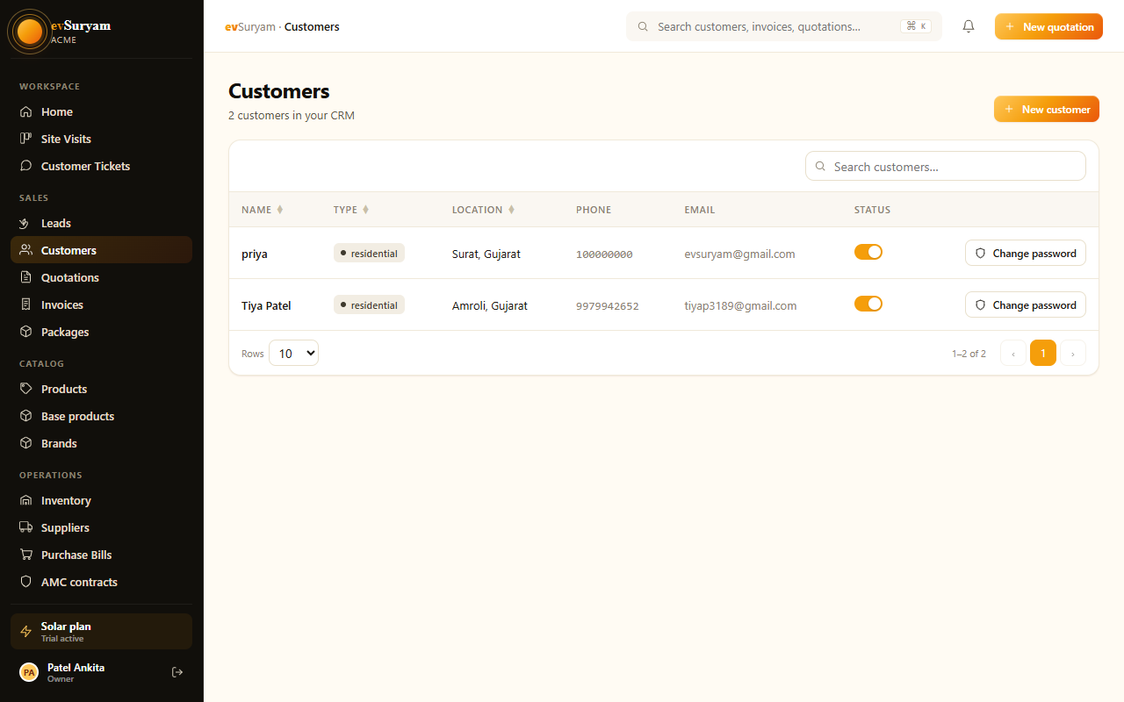1124x702 pixels.
Task: Click Patel Ankita user name
Action: (x=76, y=668)
